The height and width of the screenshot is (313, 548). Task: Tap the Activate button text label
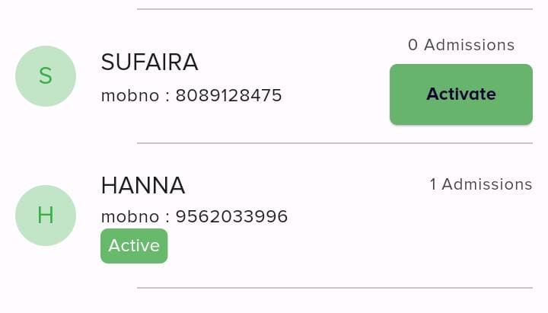pos(461,94)
